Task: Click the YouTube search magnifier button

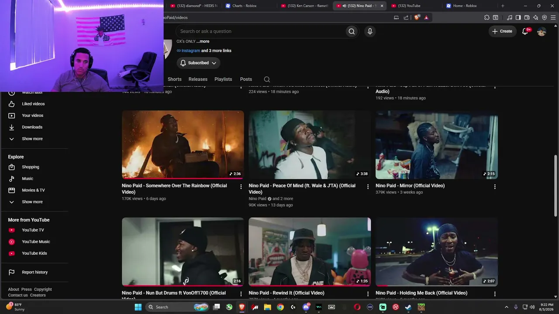Action: coord(352,31)
